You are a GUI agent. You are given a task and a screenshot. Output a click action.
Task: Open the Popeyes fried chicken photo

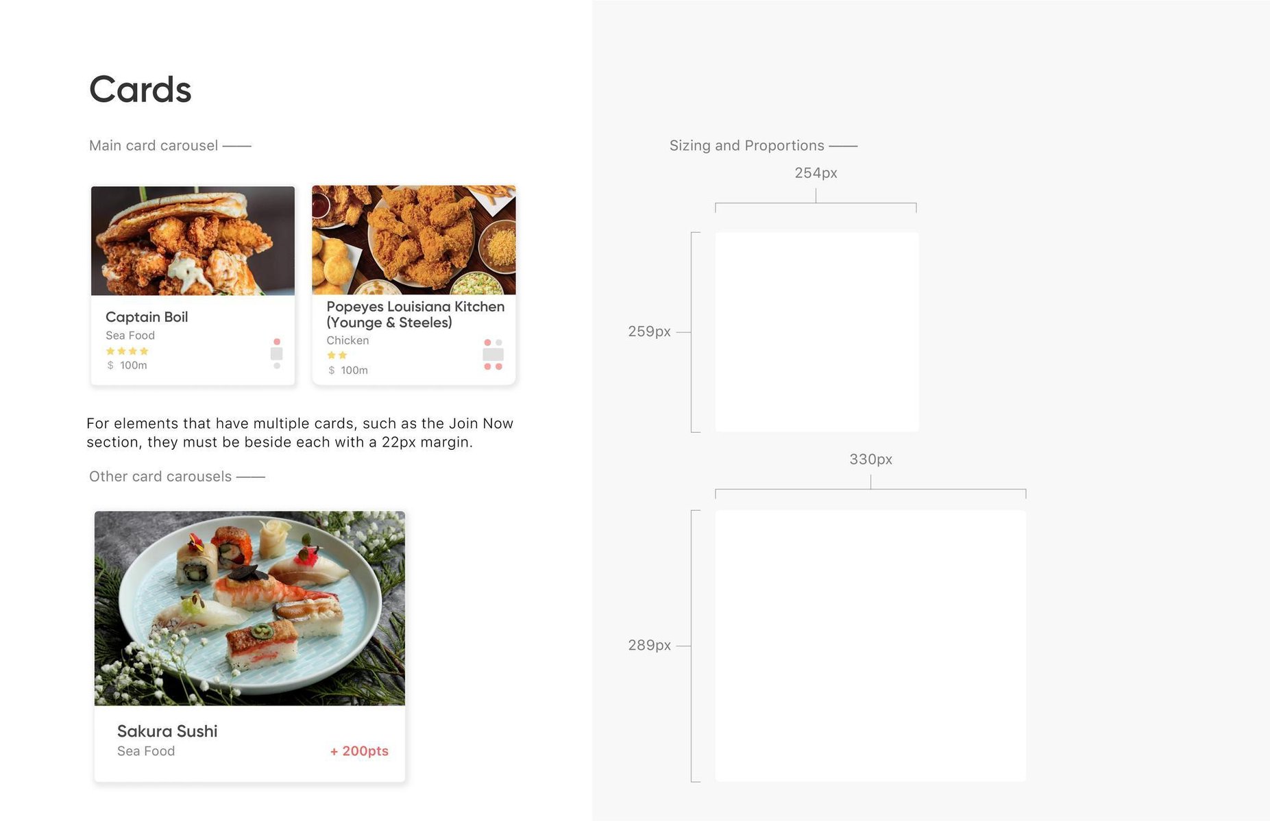[x=414, y=240]
